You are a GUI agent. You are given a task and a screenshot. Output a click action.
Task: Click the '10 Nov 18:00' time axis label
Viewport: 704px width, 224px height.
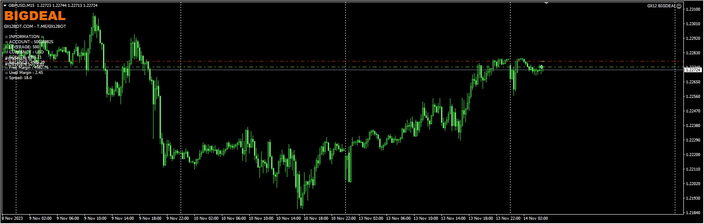[316, 218]
